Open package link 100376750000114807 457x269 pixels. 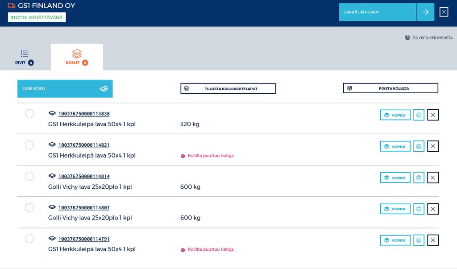(84, 207)
